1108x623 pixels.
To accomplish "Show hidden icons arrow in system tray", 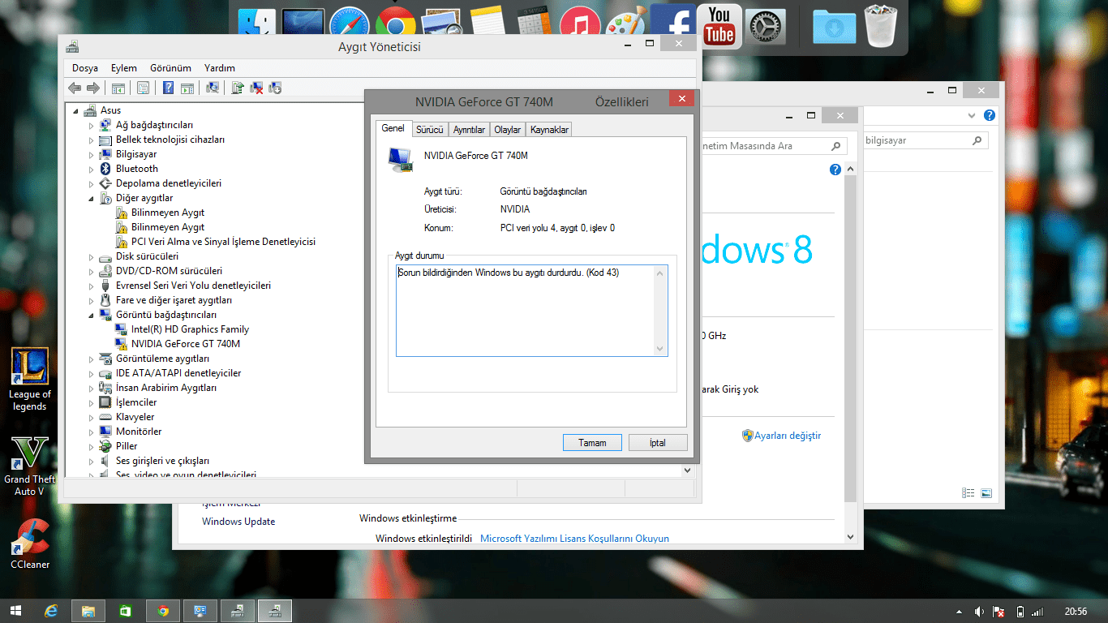I will click(960, 612).
